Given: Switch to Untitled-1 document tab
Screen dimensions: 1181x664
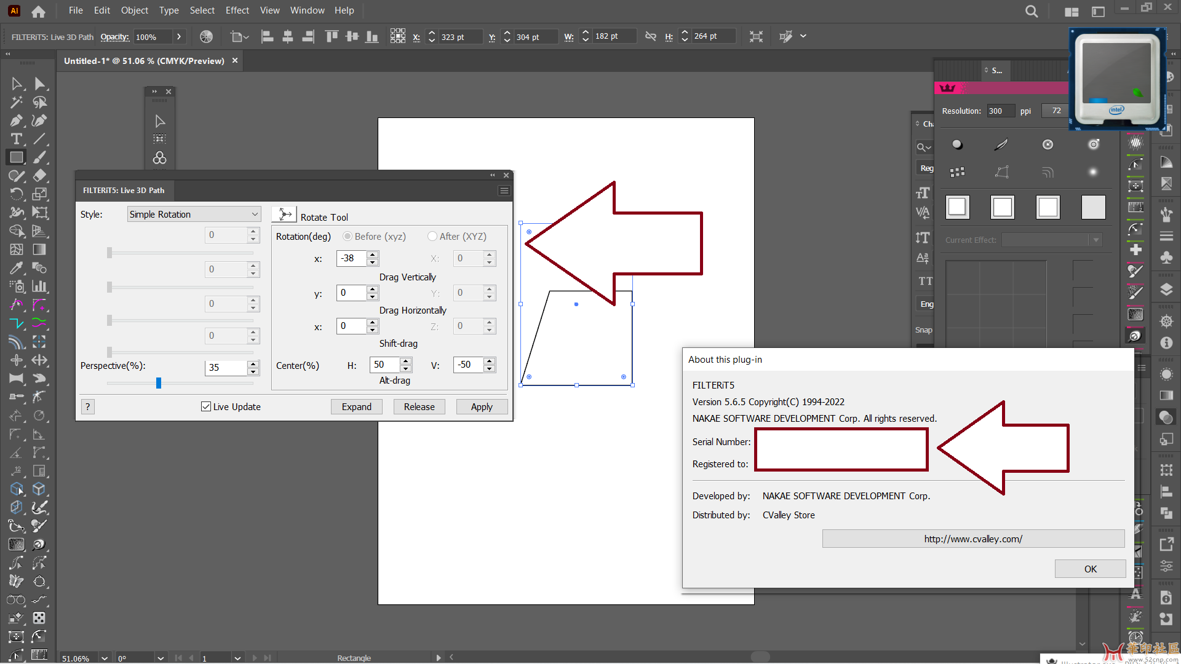Looking at the screenshot, I should (144, 61).
